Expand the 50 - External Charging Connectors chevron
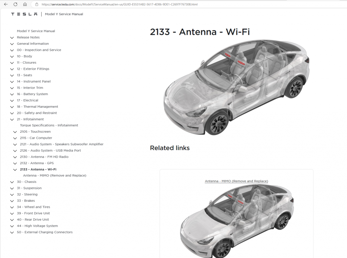347x258 pixels. (12, 232)
